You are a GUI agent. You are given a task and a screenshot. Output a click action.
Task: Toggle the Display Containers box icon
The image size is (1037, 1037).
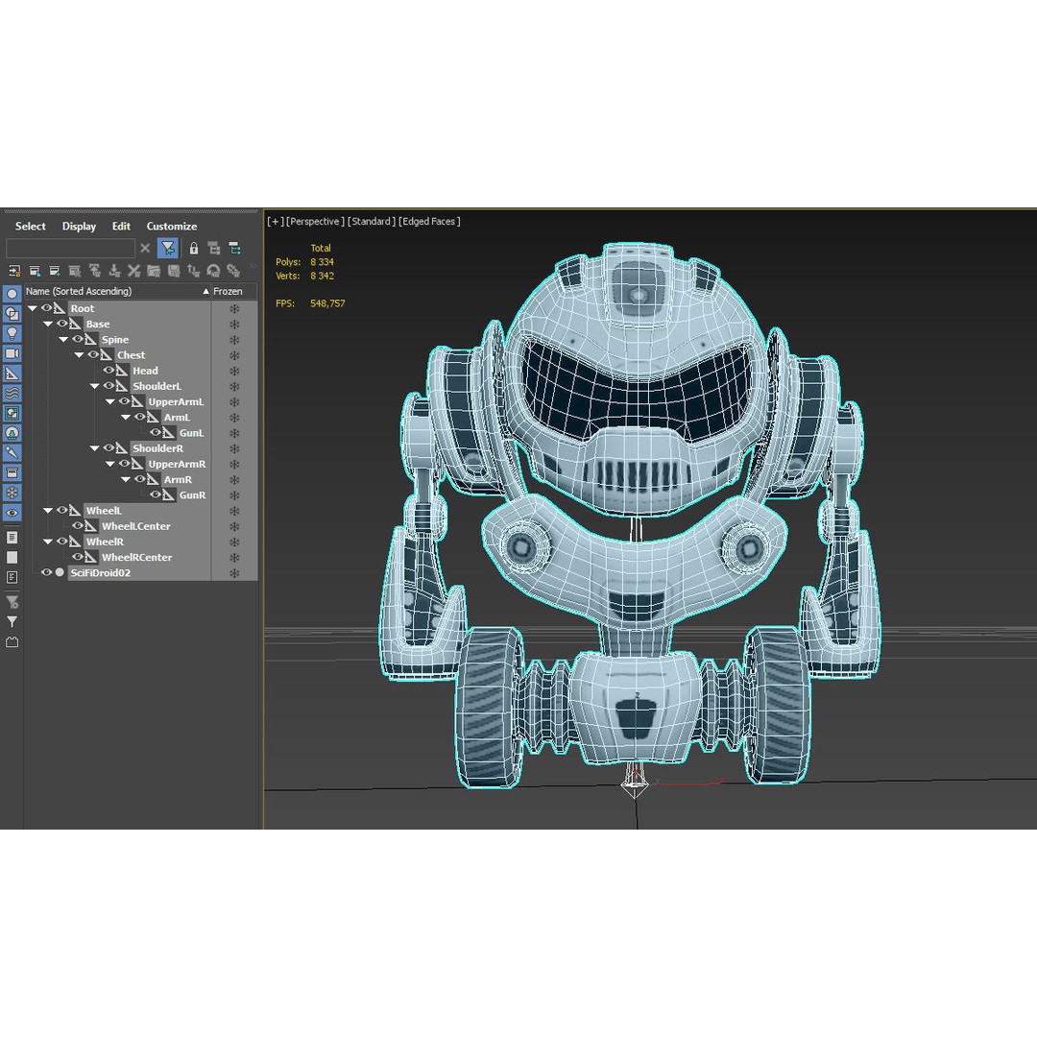click(12, 472)
